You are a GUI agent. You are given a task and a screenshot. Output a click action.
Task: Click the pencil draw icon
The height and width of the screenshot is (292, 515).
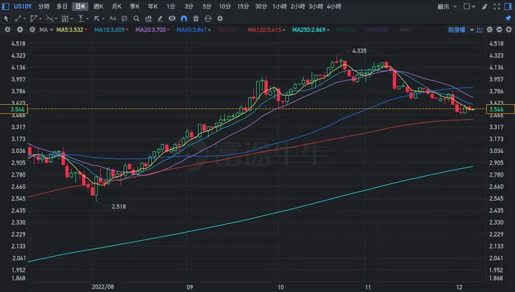pos(484,6)
